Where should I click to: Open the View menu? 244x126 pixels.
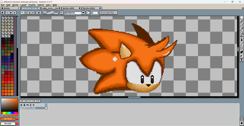[48, 5]
